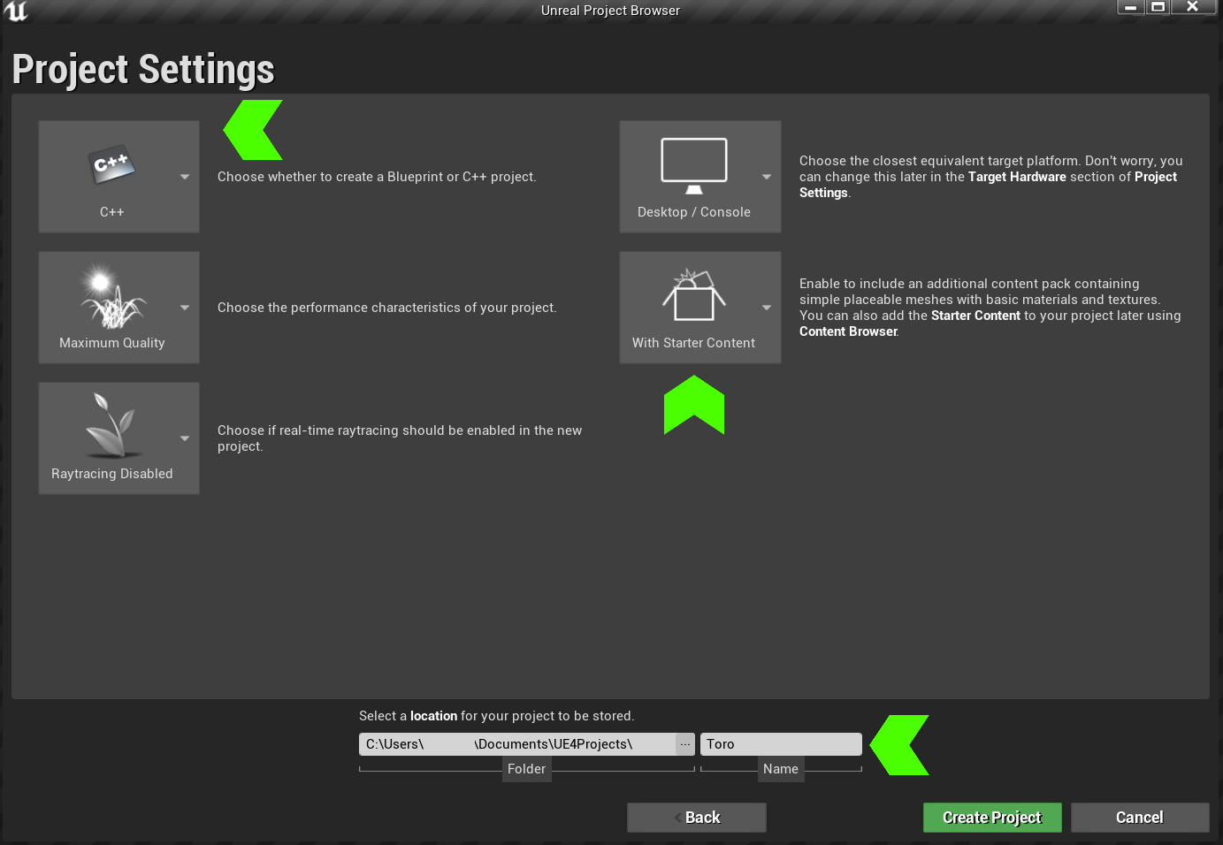
Task: Click the 'Desktop / Console' label text
Action: coord(694,212)
